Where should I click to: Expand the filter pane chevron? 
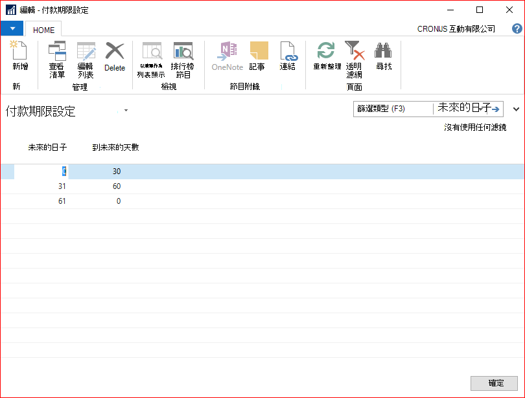point(516,109)
